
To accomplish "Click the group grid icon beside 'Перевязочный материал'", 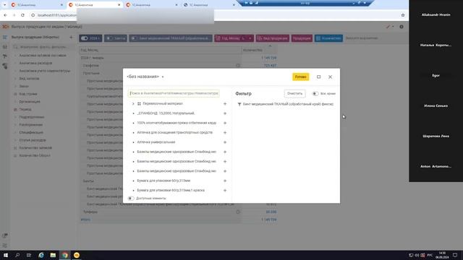I will click(x=139, y=104).
